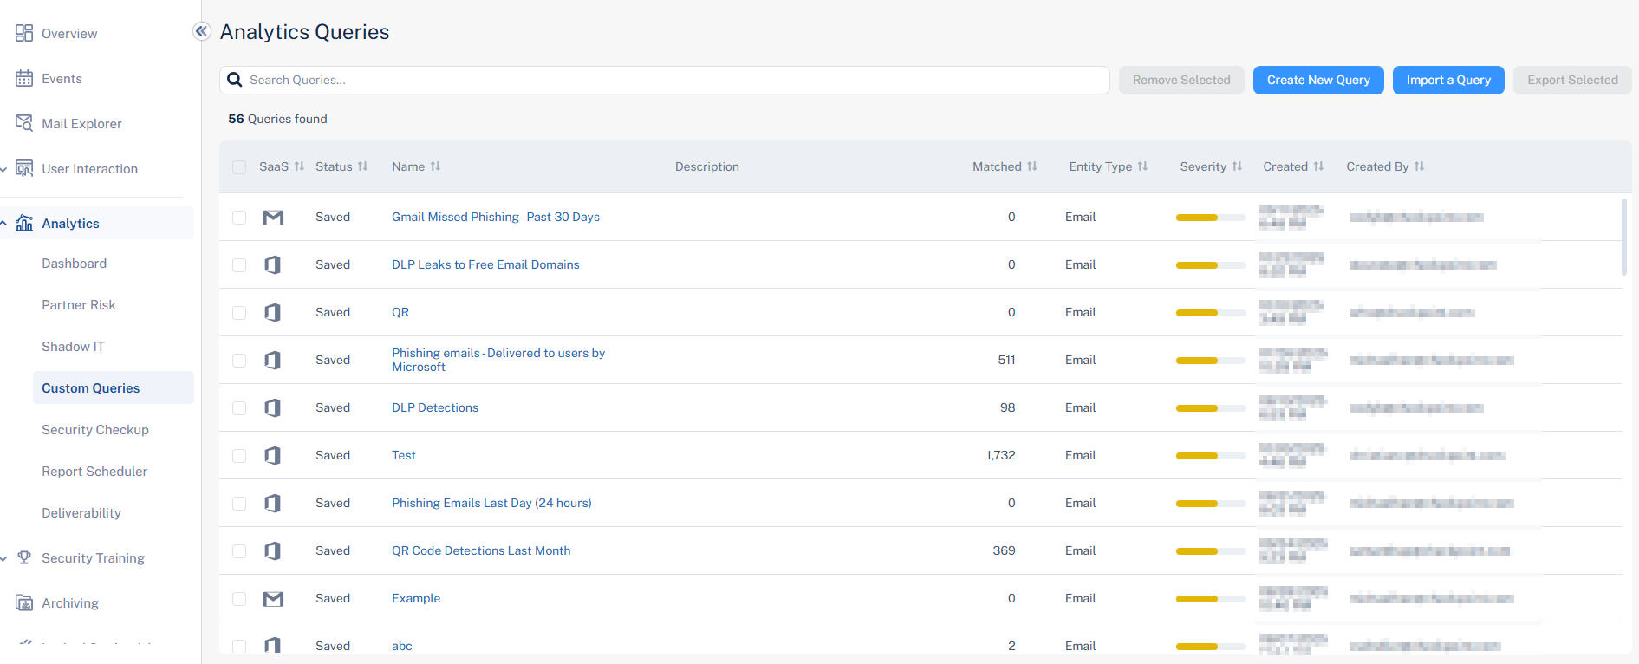Viewport: 1639px width, 664px height.
Task: Expand the User Interaction menu arrow
Action: 4,169
